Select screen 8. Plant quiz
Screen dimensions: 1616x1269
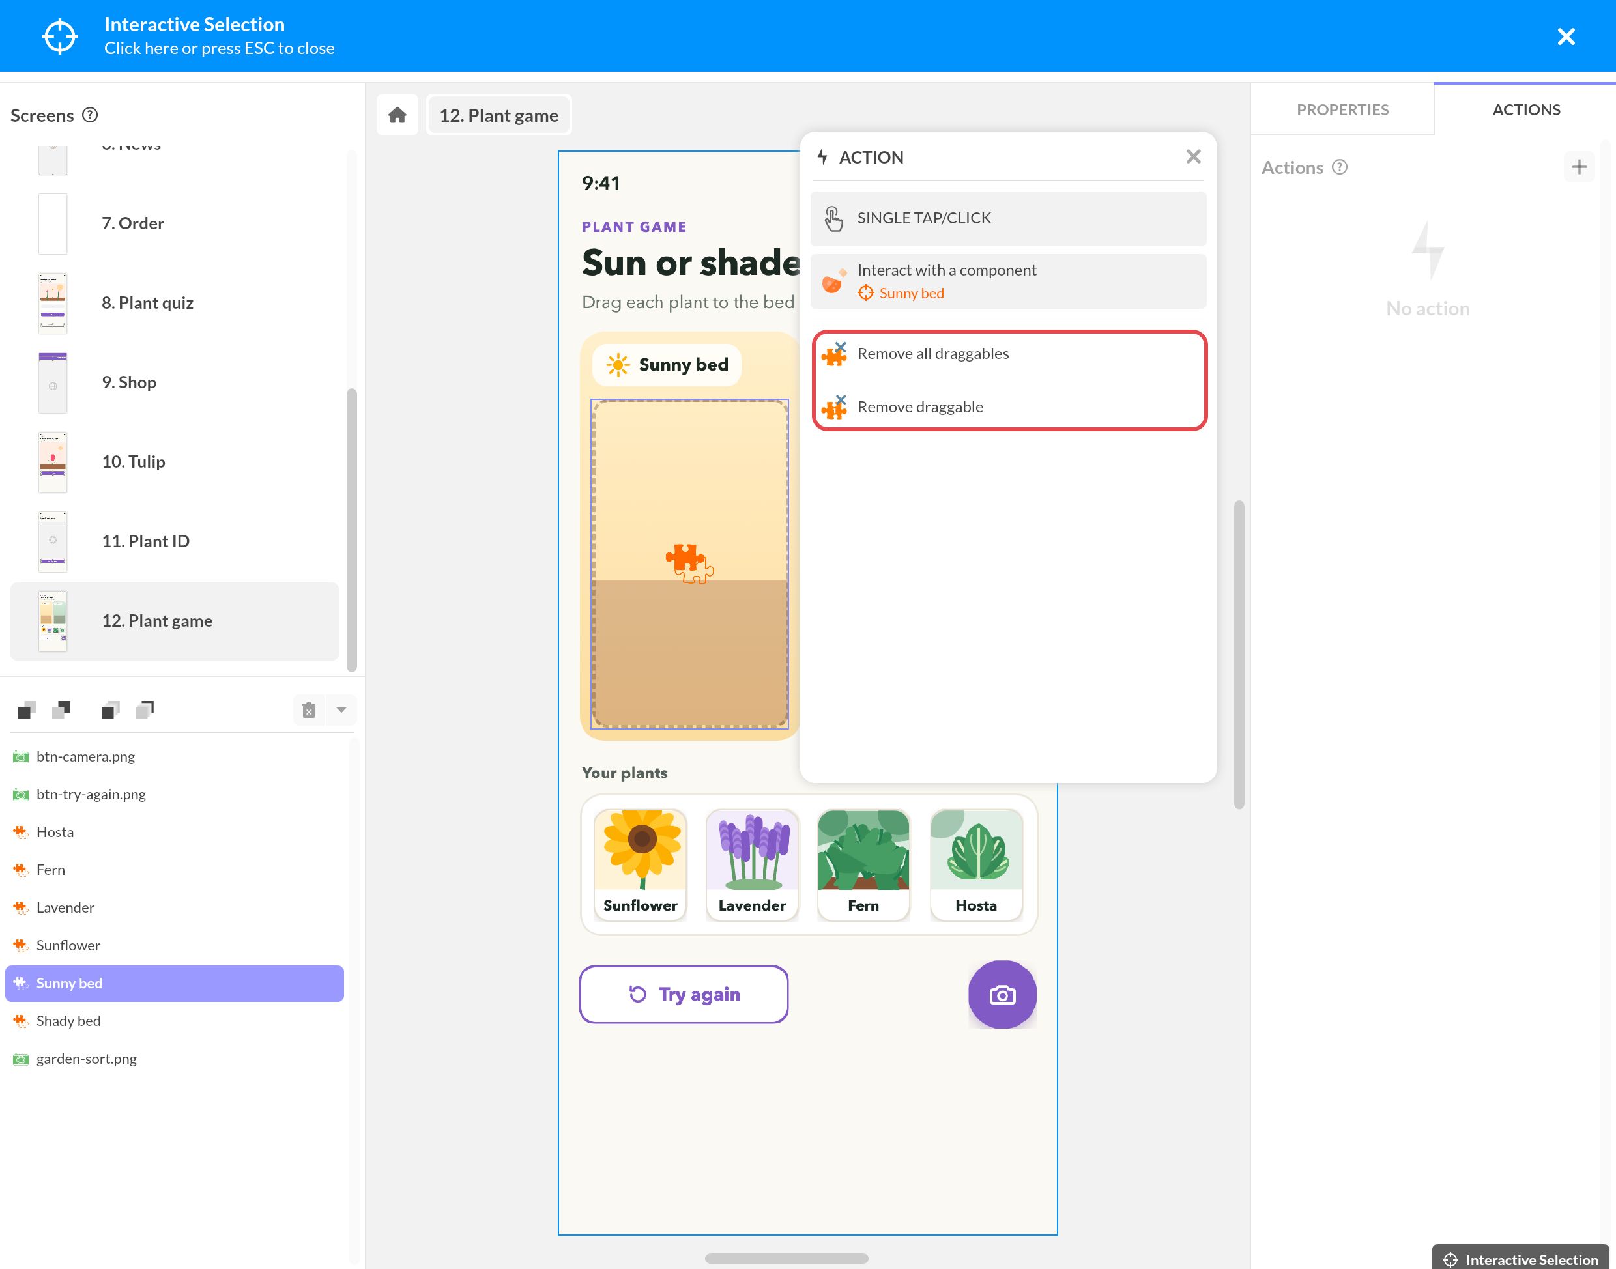point(175,303)
